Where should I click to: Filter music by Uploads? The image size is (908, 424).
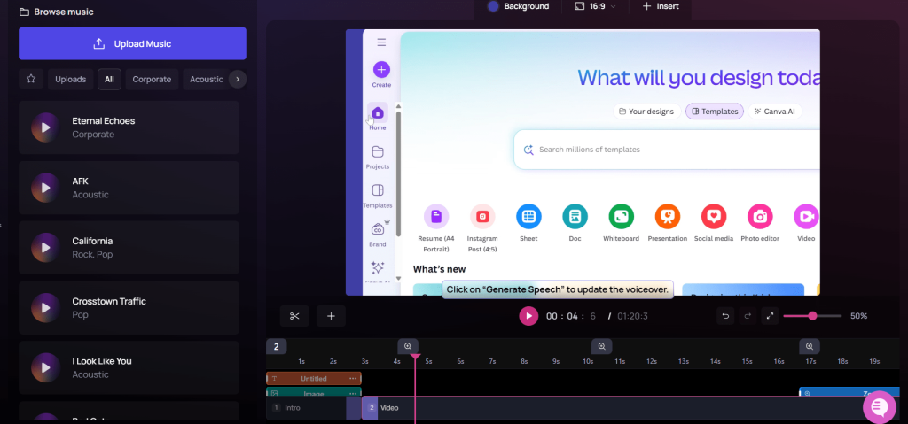pos(71,80)
